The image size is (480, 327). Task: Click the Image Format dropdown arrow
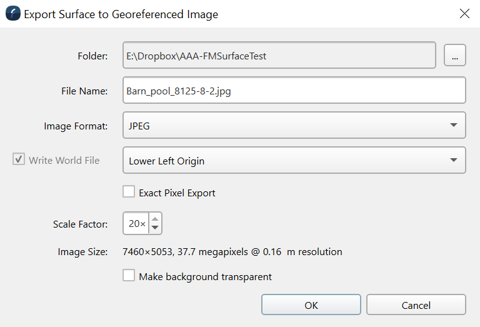click(453, 126)
